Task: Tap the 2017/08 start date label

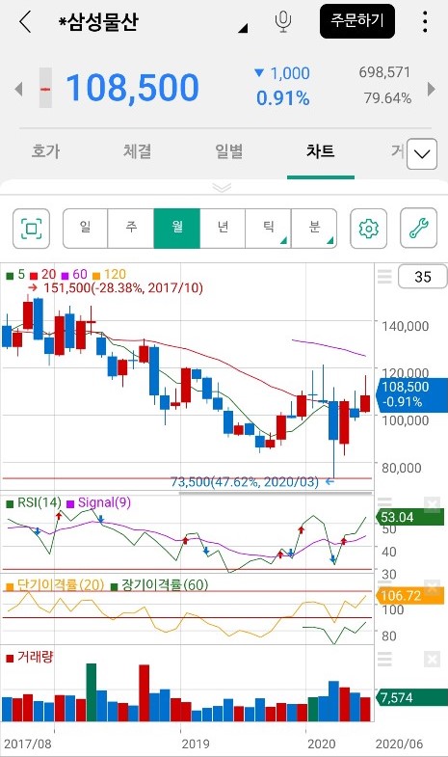Action: [28, 743]
